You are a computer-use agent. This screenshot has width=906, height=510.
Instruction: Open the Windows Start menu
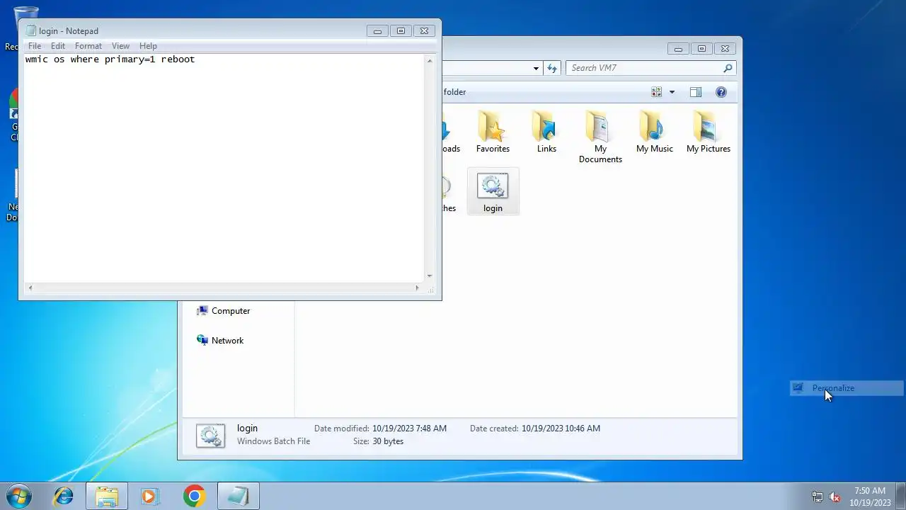[x=18, y=496]
